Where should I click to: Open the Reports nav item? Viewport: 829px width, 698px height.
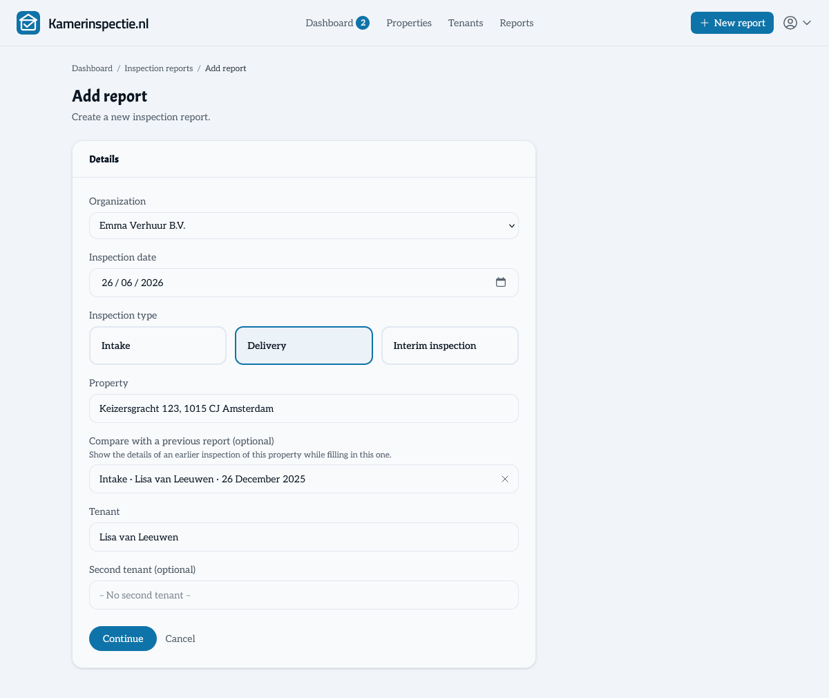tap(517, 23)
